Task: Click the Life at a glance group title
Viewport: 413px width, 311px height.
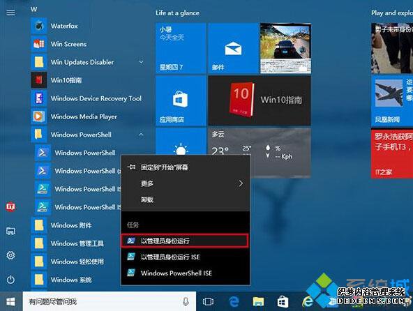Action: coord(177,13)
